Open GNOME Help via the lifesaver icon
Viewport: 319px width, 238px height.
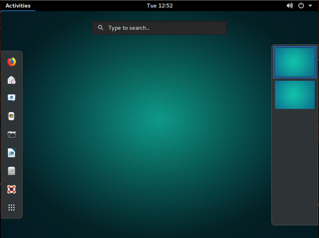11,189
